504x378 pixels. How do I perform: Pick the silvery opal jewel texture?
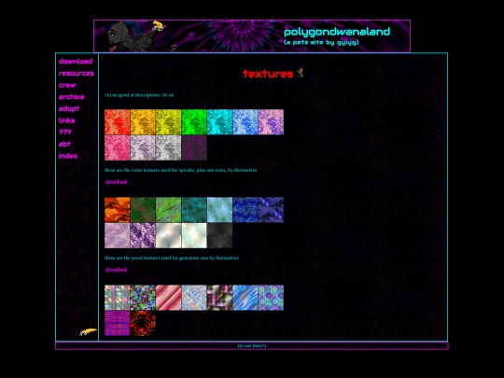point(168,235)
